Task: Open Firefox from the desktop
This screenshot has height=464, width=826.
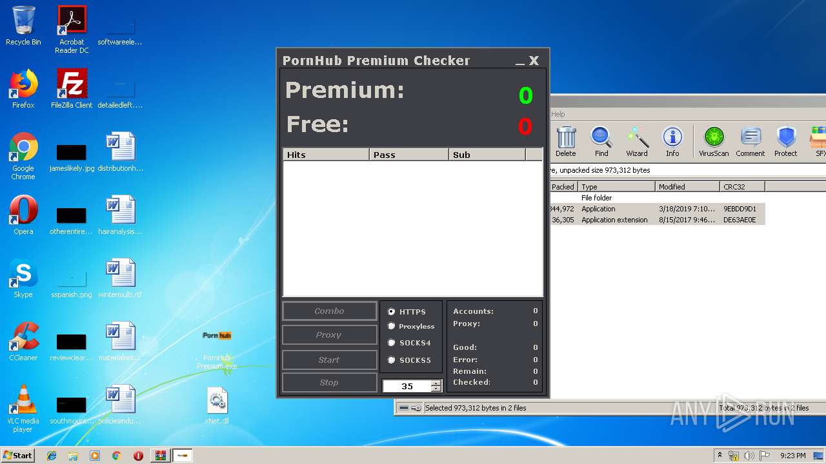Action: 23,89
